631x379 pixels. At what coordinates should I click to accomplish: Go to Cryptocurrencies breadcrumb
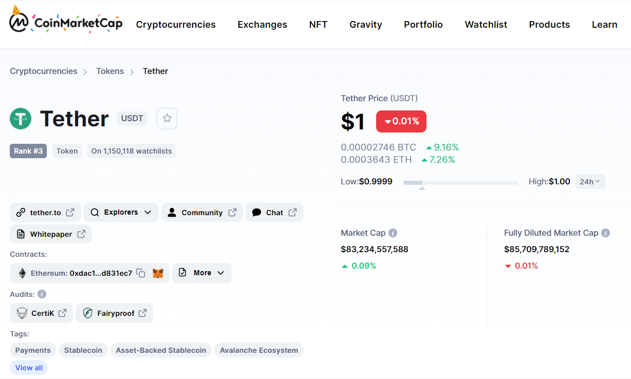click(x=44, y=71)
